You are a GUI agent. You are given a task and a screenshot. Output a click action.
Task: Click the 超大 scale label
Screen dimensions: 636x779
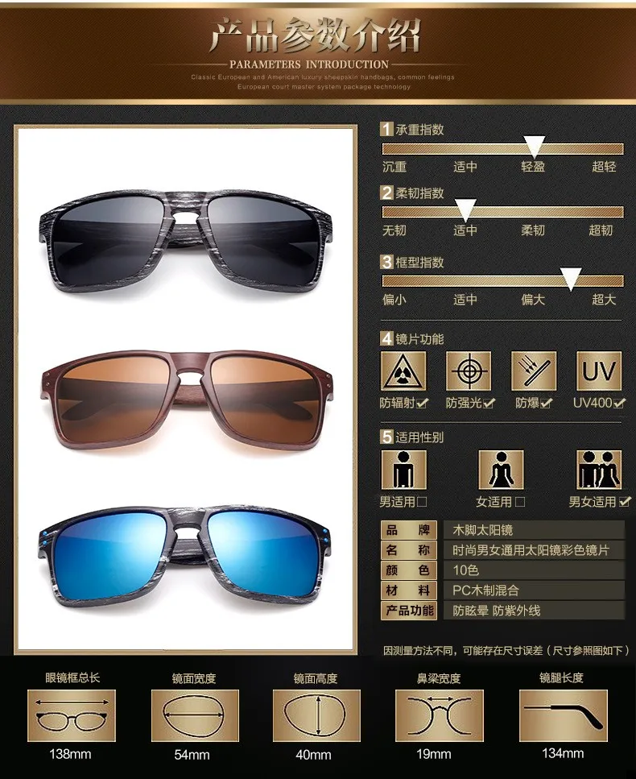[604, 300]
